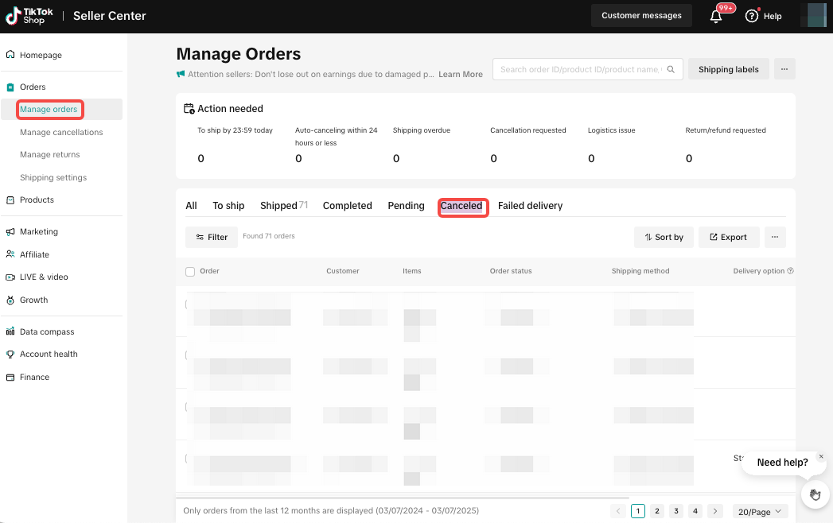833x523 pixels.
Task: Open the Filter button
Action: tap(212, 237)
